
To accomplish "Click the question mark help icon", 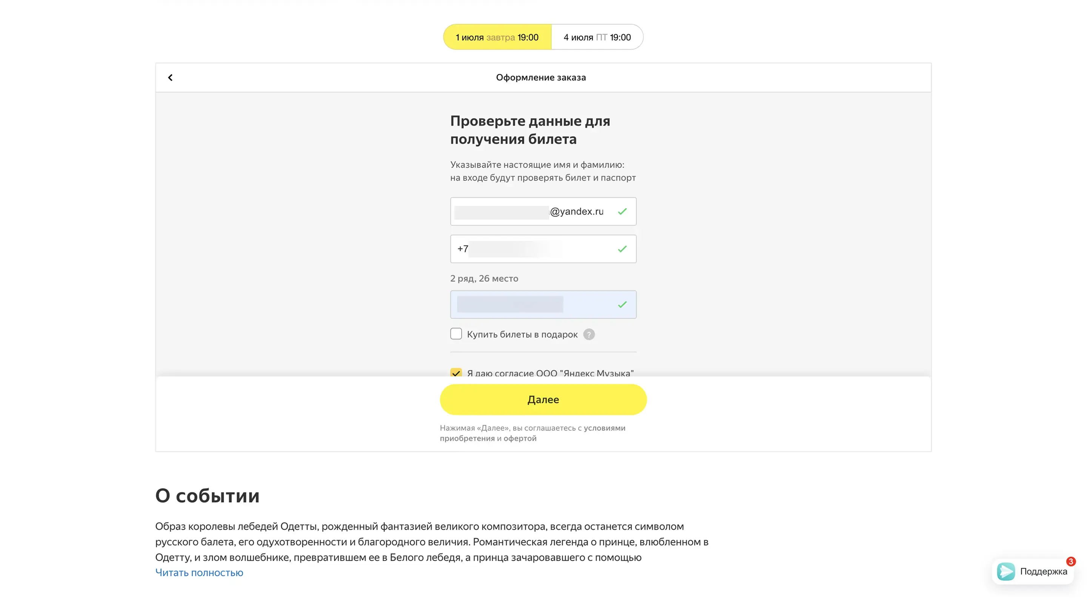I will click(589, 335).
